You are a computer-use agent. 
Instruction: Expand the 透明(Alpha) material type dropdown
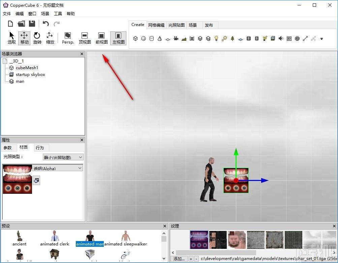(58, 168)
